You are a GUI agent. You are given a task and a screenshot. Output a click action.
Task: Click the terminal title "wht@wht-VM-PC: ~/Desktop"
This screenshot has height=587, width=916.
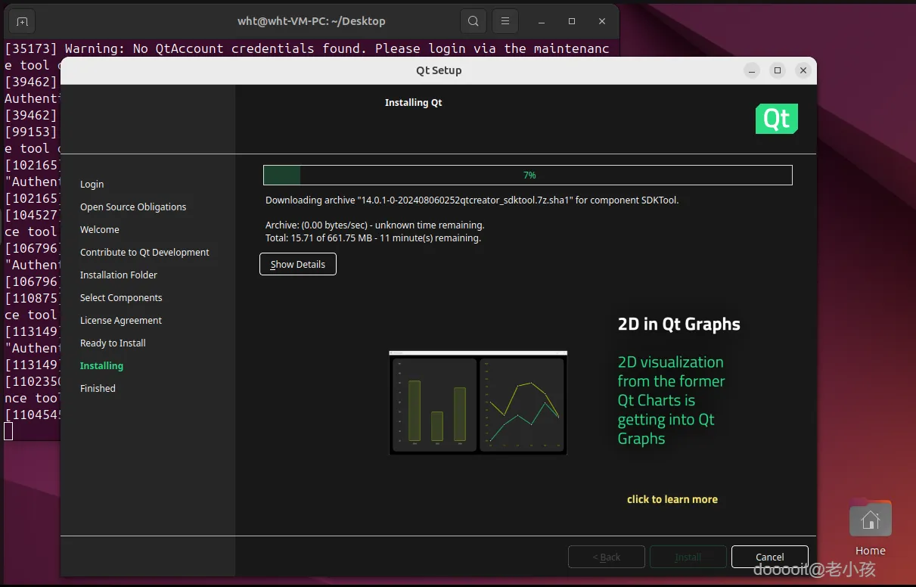(x=312, y=21)
